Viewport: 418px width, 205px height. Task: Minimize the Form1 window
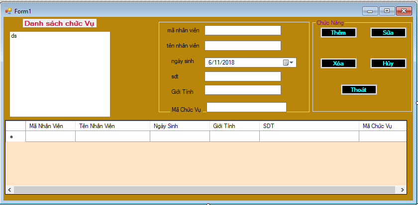coord(370,11)
